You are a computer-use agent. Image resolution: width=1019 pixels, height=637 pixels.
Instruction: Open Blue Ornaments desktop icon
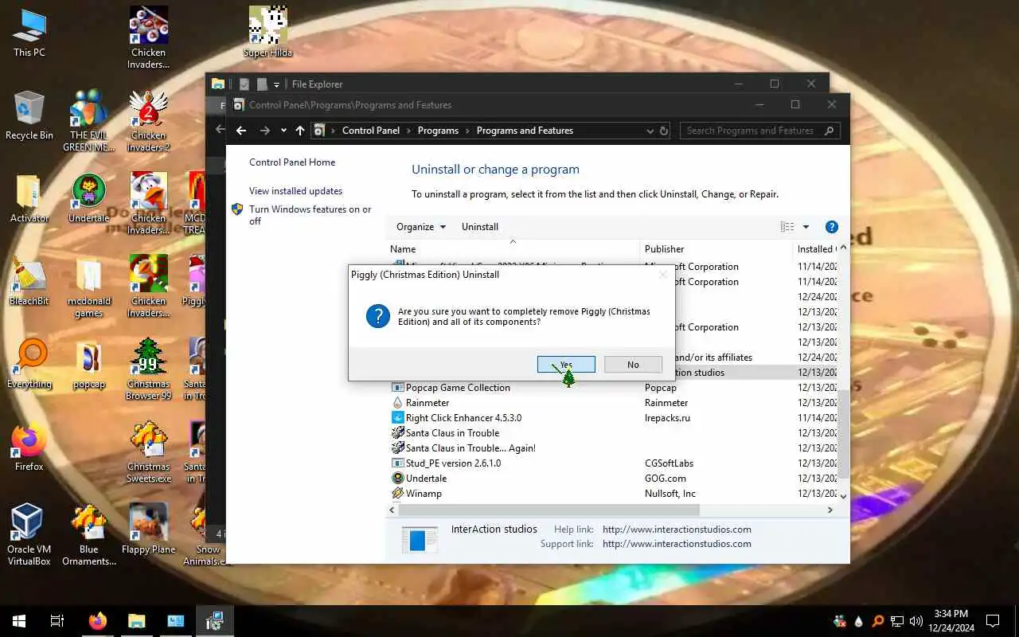point(89,535)
